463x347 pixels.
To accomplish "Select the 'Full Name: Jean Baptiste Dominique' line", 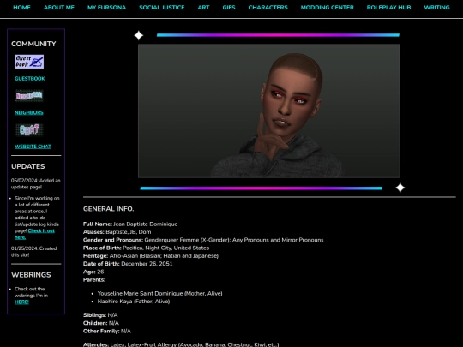I will 130,224.
